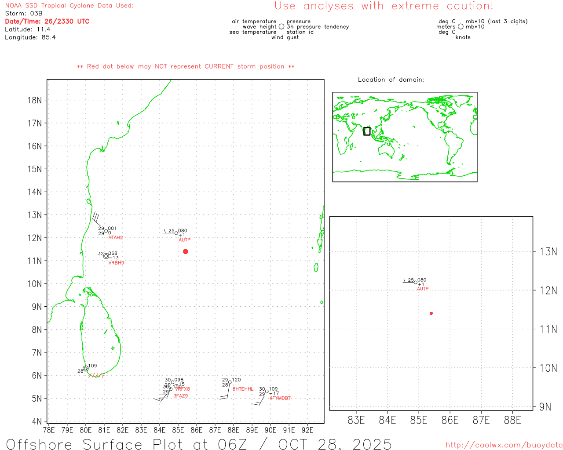This screenshot has height=450, width=563.
Task: Click the 8HTEHHL station ID label
Action: click(x=243, y=389)
